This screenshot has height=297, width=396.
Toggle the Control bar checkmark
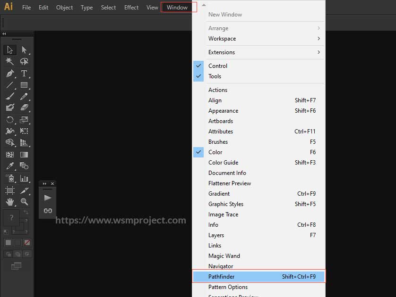[x=198, y=66]
